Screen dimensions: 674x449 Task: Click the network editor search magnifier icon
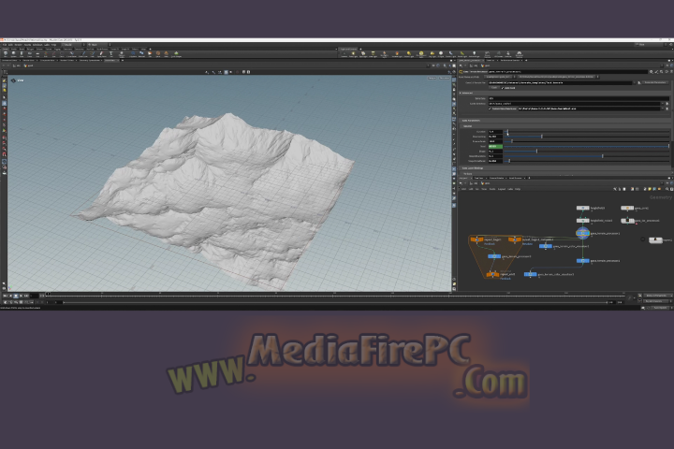667,189
